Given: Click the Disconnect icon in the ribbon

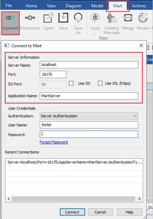Looking at the screenshot, I should (x=30, y=18).
